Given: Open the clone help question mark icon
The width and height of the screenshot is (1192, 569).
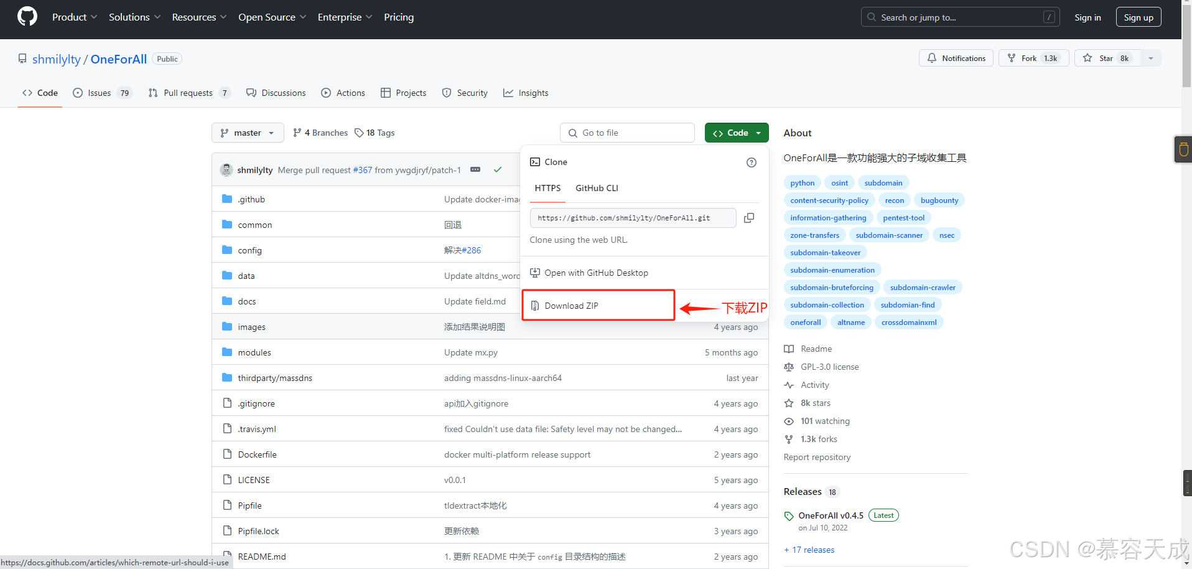Looking at the screenshot, I should pos(752,162).
